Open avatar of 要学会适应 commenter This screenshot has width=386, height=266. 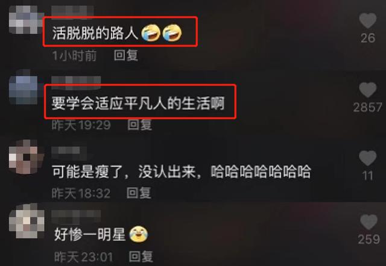[24, 90]
